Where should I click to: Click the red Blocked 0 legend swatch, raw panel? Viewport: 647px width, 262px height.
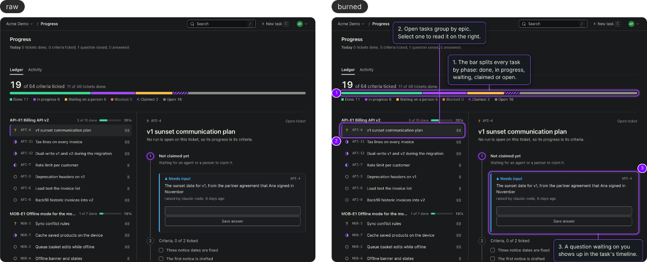click(x=112, y=100)
